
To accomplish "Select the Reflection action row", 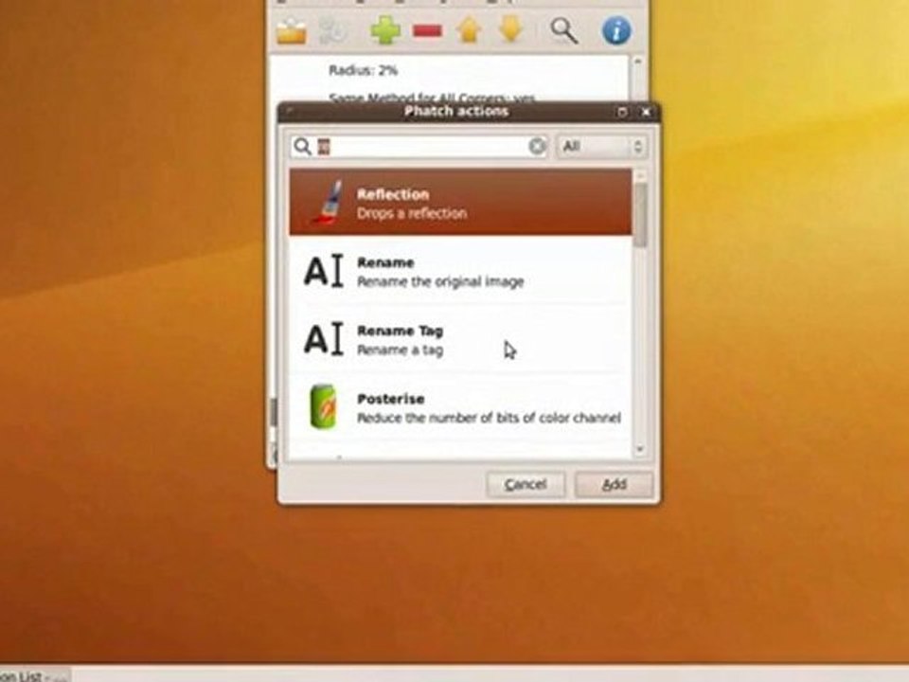I will tap(460, 203).
